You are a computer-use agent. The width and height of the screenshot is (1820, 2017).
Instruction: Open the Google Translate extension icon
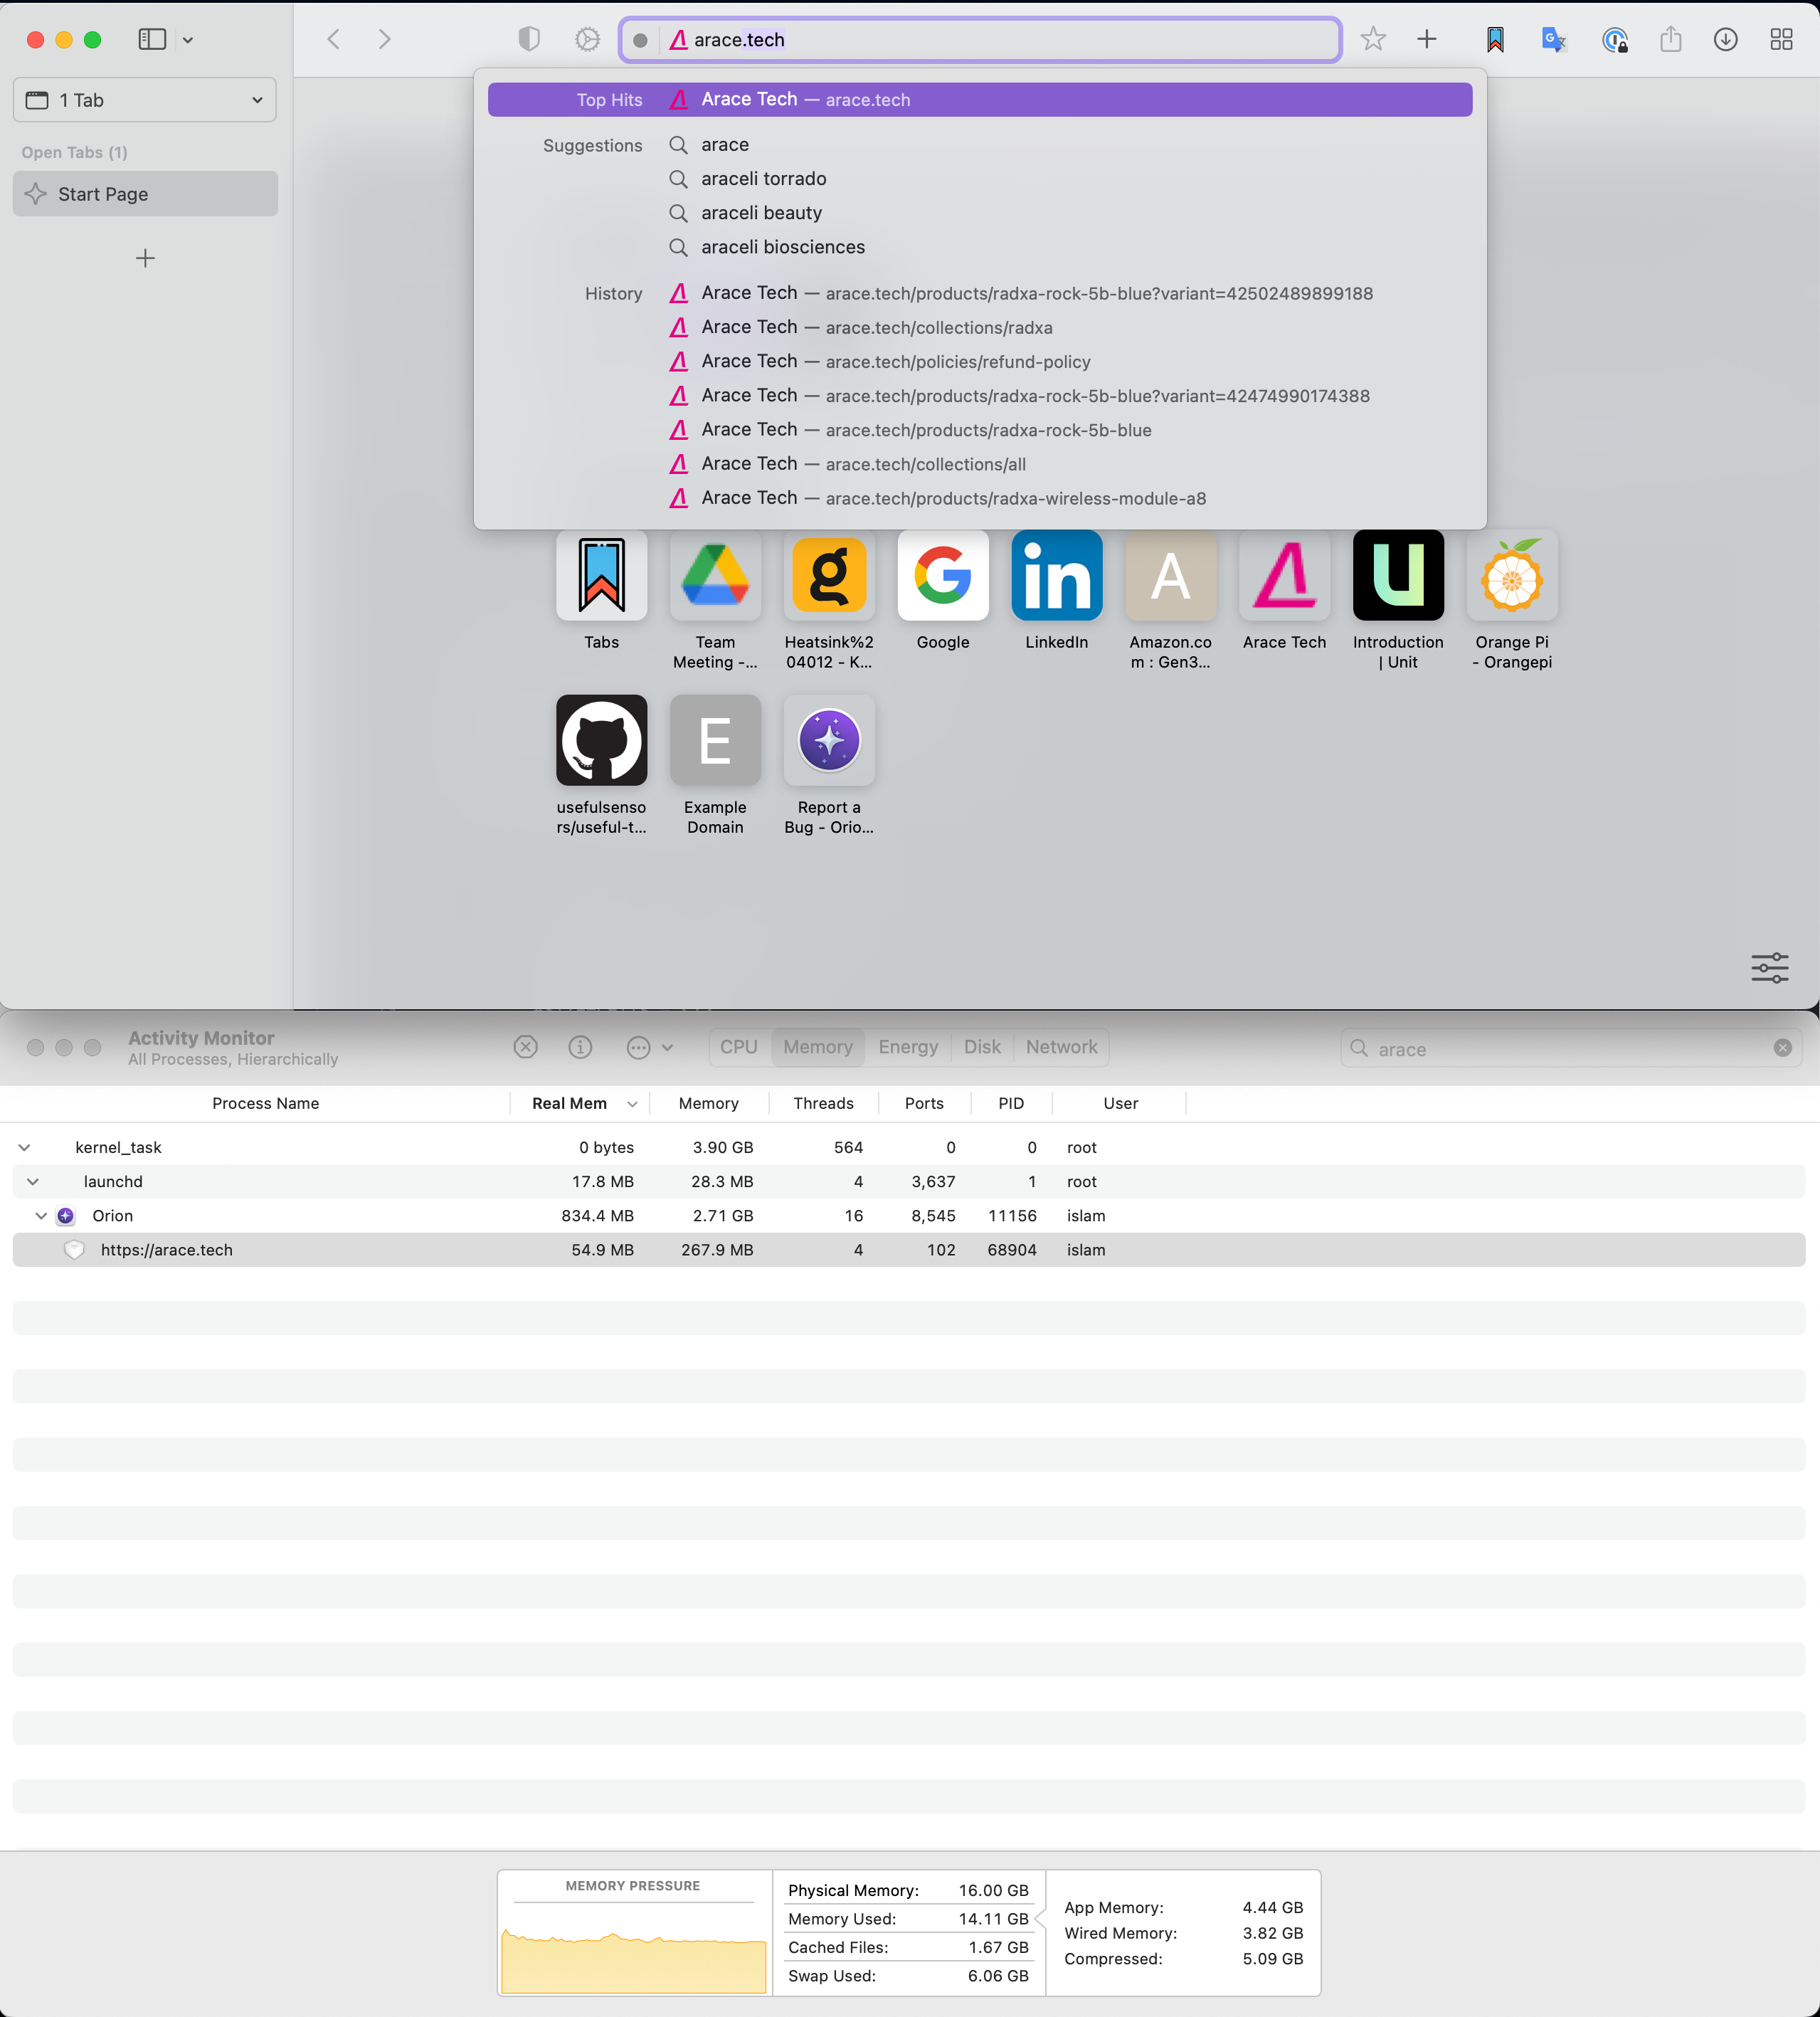pyautogui.click(x=1554, y=39)
